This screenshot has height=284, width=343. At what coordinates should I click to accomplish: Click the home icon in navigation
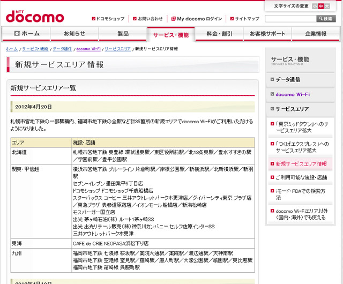(17, 33)
